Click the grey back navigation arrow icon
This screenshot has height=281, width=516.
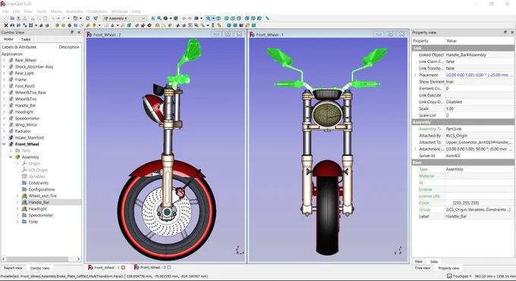click(x=184, y=18)
